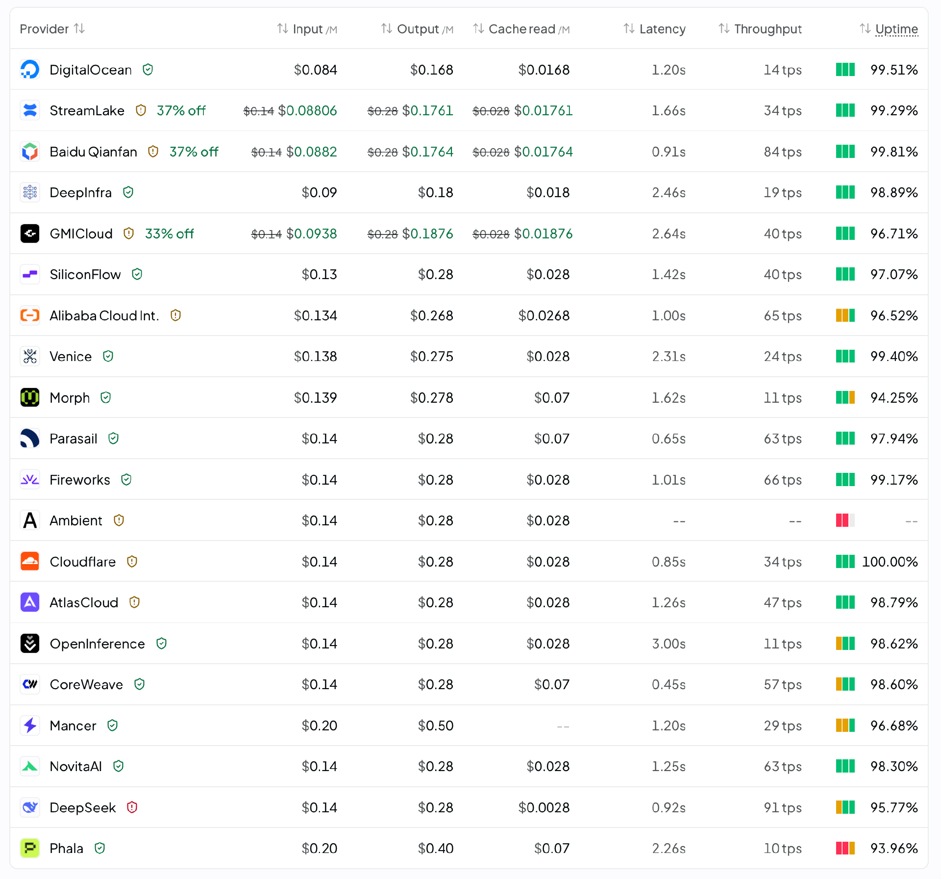Open the Baidu Qianfan provider name
941x879 pixels.
[x=94, y=152]
